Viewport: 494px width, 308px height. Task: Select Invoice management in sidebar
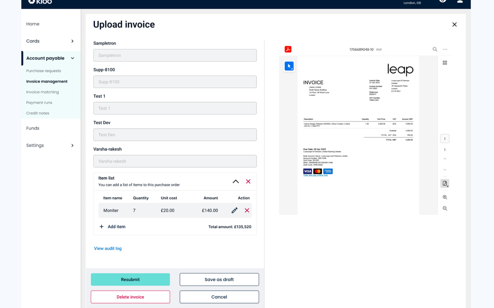tap(47, 81)
